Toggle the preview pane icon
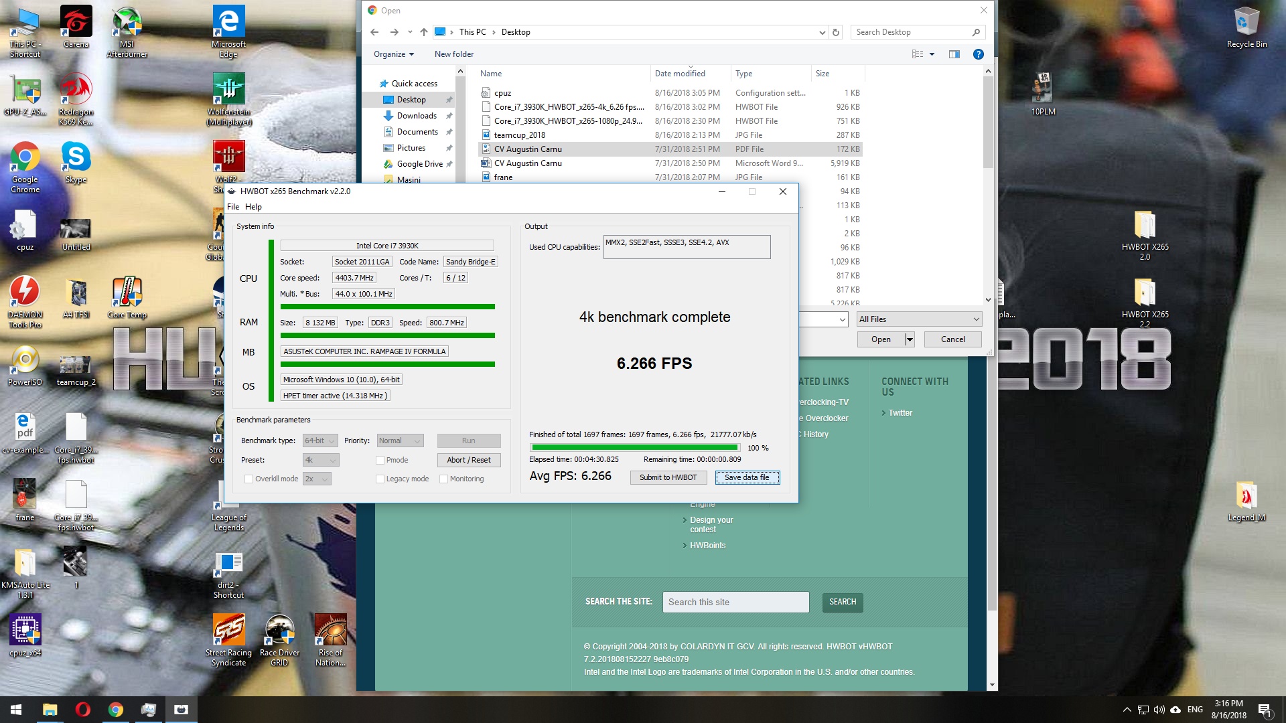Screen dimensions: 1286x723 click(x=954, y=54)
